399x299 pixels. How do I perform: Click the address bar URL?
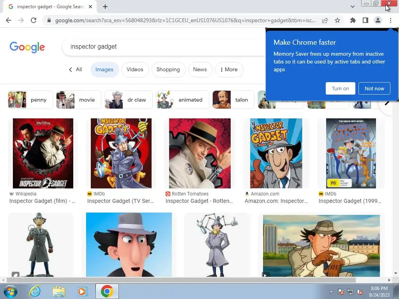(185, 20)
